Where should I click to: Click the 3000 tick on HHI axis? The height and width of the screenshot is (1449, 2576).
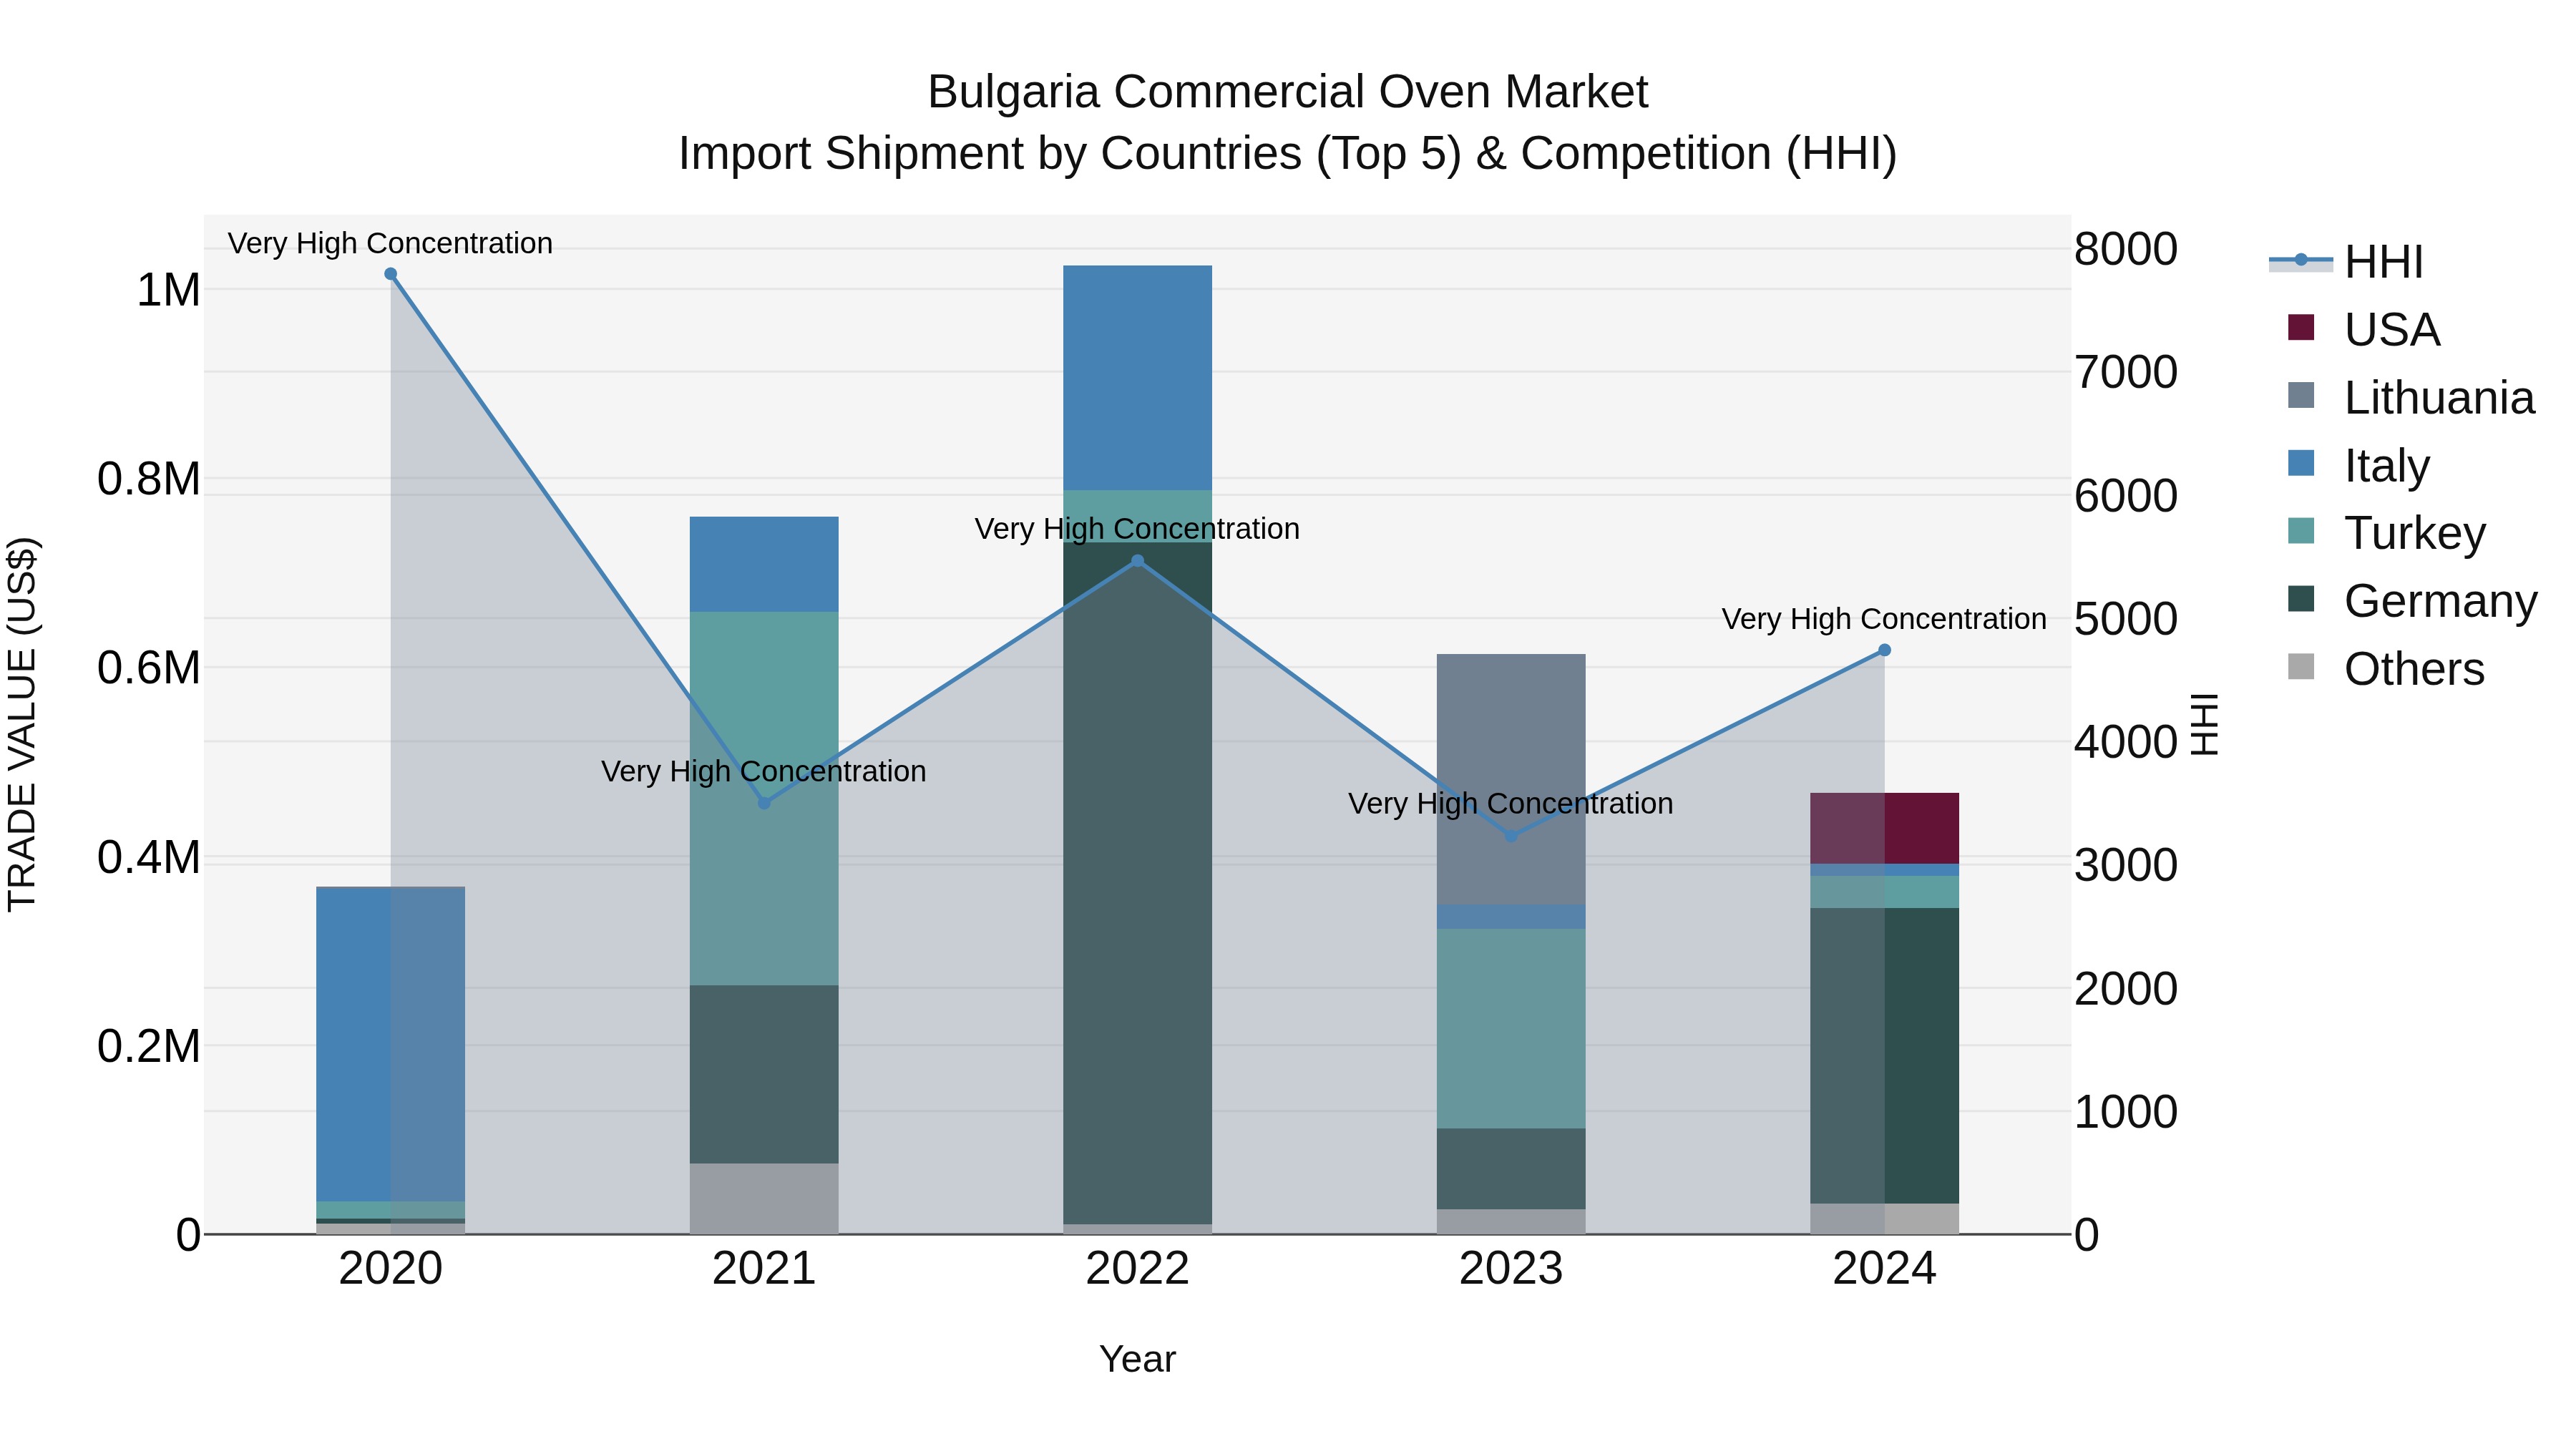2126,865
